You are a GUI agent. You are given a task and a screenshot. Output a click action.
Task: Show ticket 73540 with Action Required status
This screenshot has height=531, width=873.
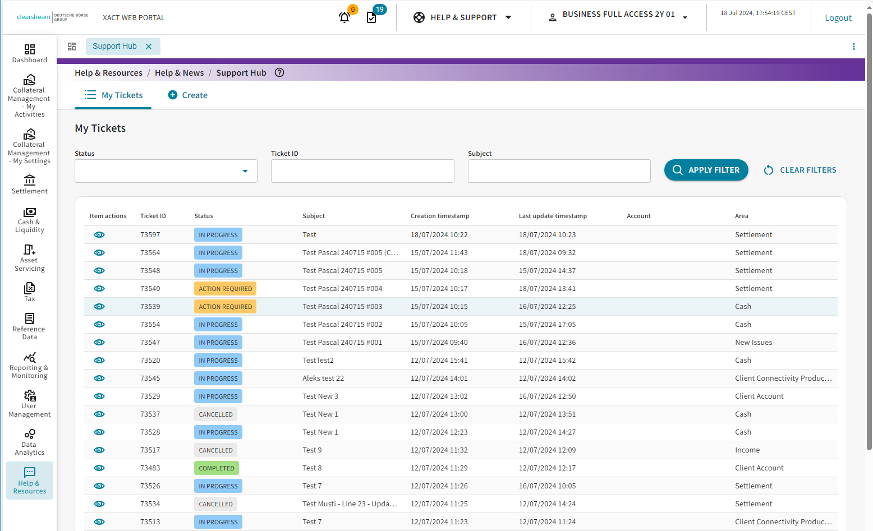[99, 288]
